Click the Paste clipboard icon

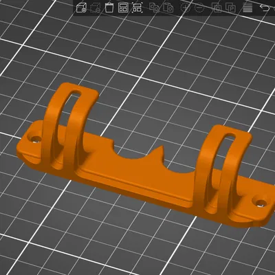(x=168, y=8)
